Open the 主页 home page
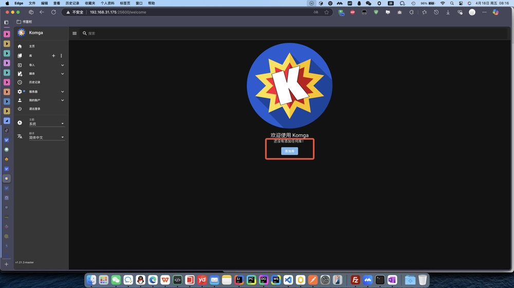514x288 pixels. [x=32, y=46]
